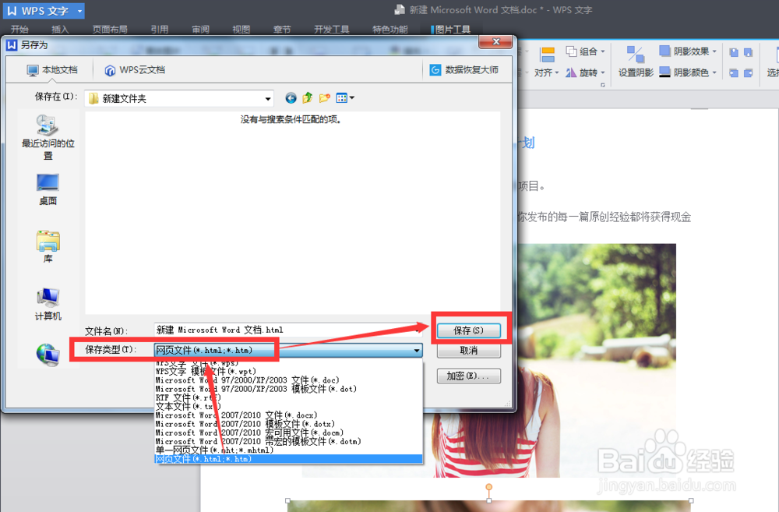Click the 取消 button
Screen dimensions: 779x512
[468, 351]
